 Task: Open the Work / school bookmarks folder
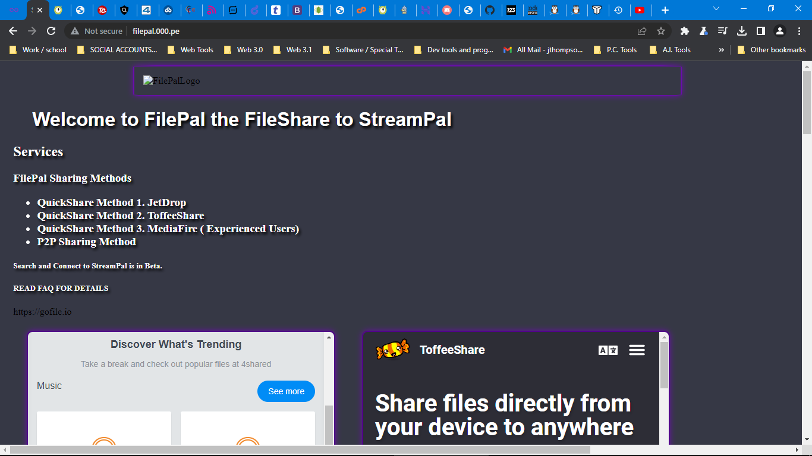coord(38,50)
